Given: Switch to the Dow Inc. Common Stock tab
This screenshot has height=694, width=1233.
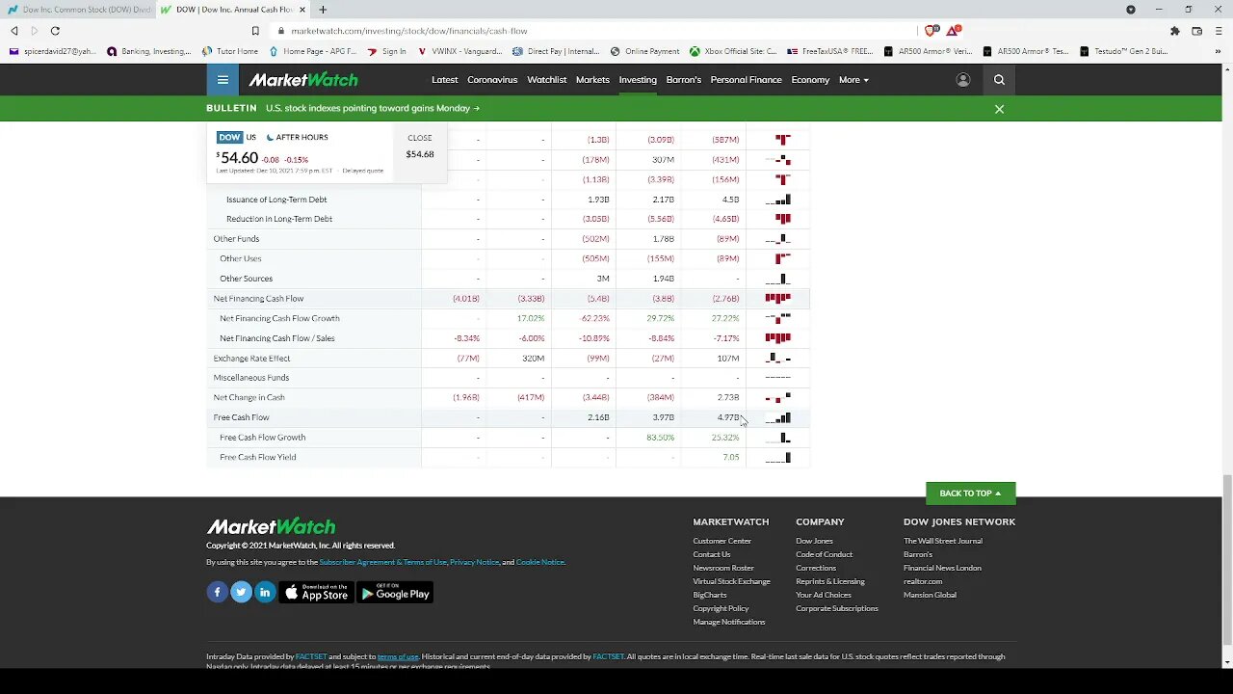Looking at the screenshot, I should click(79, 10).
